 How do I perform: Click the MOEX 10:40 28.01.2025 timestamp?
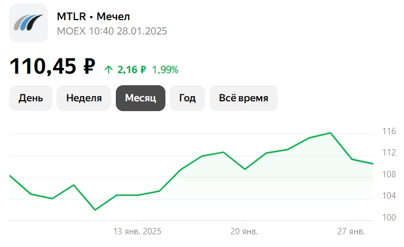tap(112, 31)
